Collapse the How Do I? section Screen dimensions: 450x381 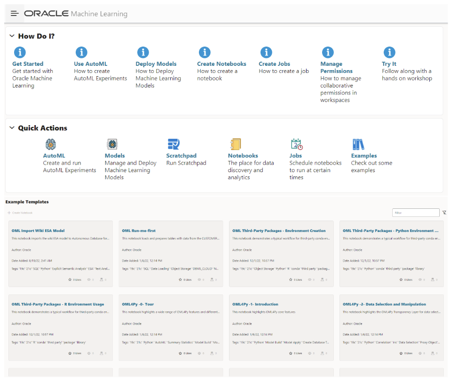[x=12, y=36]
